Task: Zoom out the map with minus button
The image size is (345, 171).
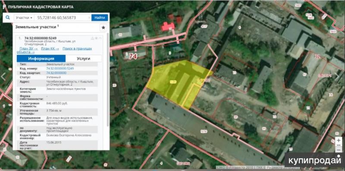Action: tap(339, 149)
